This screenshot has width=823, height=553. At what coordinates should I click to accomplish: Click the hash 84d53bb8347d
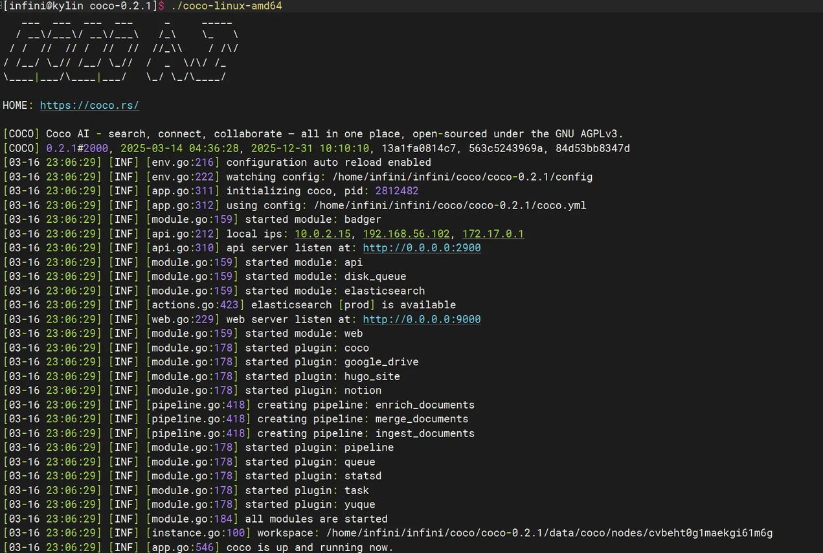tap(592, 148)
